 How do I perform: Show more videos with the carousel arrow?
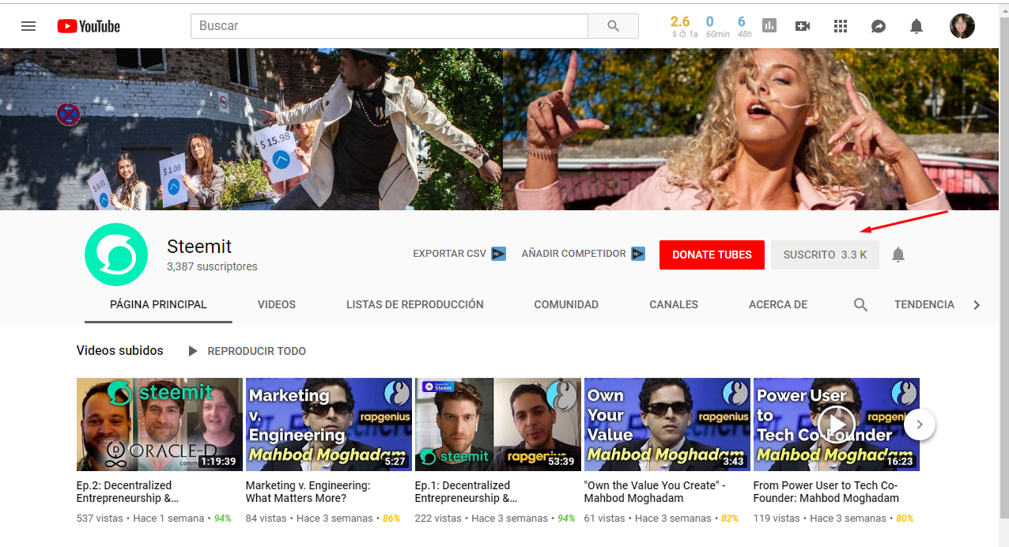coord(920,424)
